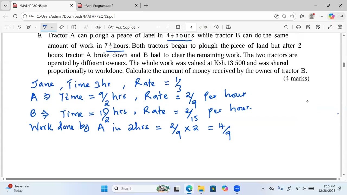Close the April Programs.pdf tab

click(x=136, y=5)
